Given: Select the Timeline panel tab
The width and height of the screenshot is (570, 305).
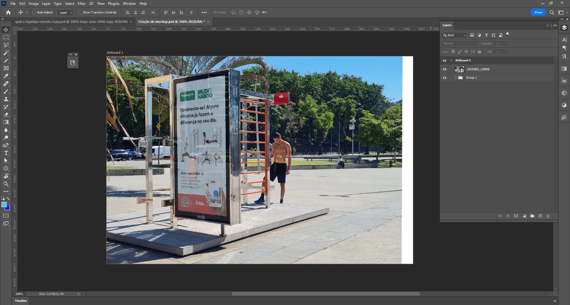Looking at the screenshot, I should point(21,301).
